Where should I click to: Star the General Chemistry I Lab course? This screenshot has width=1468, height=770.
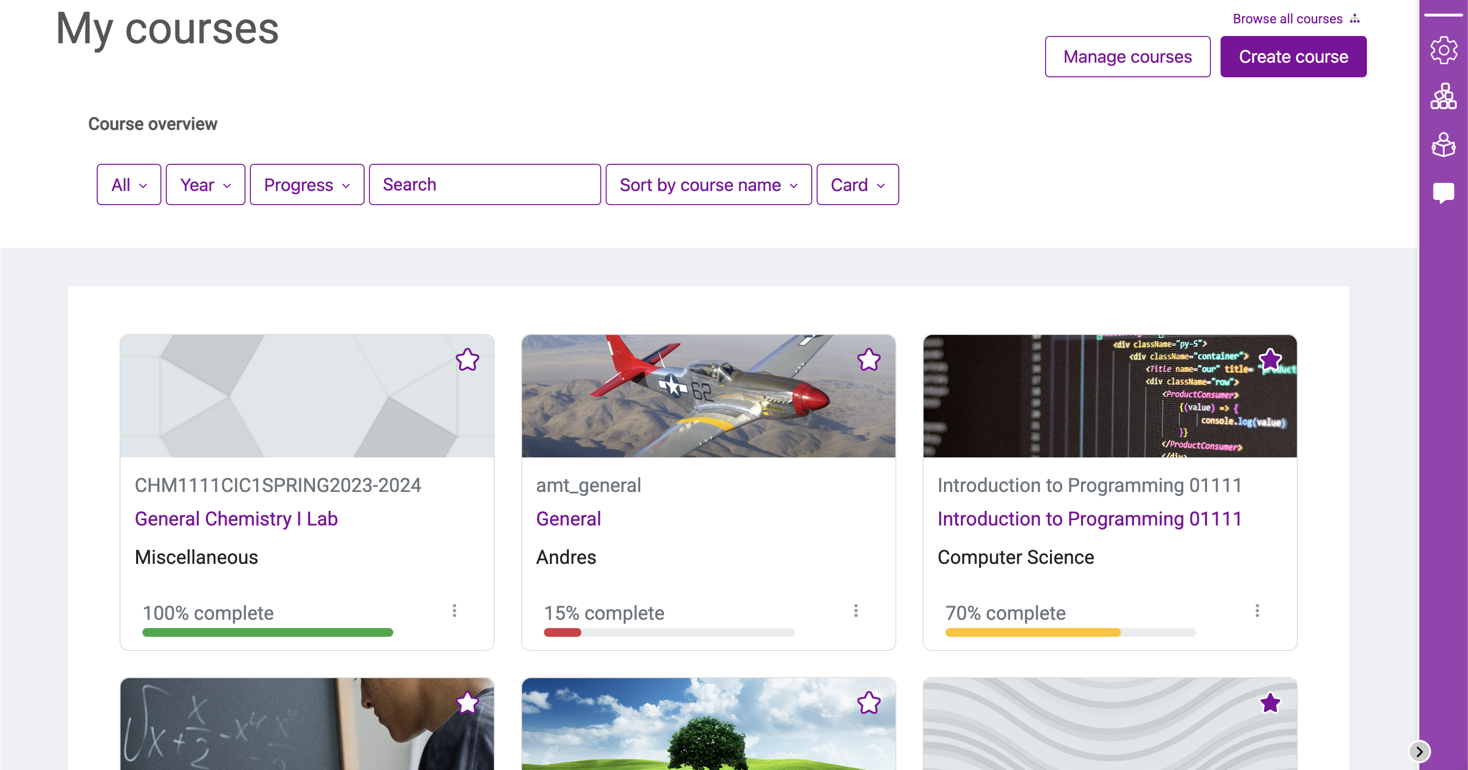[467, 360]
